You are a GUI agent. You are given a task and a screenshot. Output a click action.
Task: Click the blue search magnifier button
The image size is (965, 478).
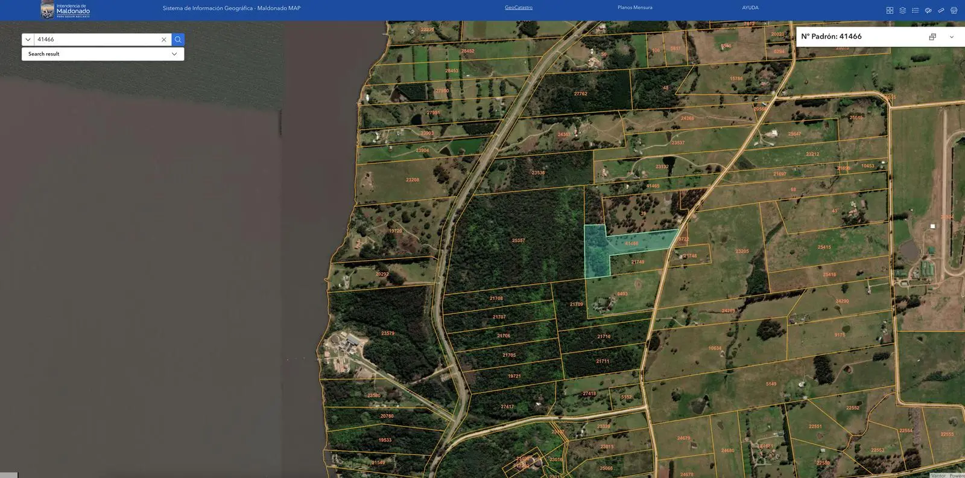(x=178, y=39)
